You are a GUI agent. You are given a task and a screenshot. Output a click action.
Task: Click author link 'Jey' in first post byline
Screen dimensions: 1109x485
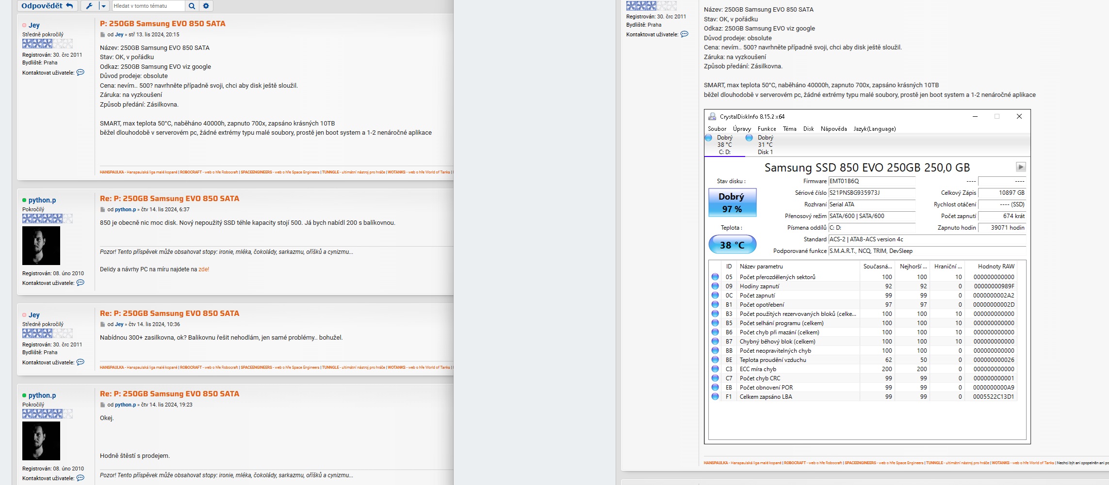[x=119, y=35]
